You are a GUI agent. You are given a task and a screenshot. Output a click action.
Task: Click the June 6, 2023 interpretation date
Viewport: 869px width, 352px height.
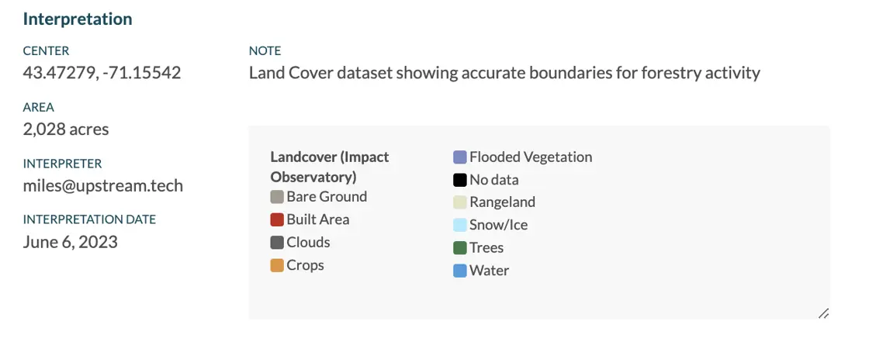71,242
